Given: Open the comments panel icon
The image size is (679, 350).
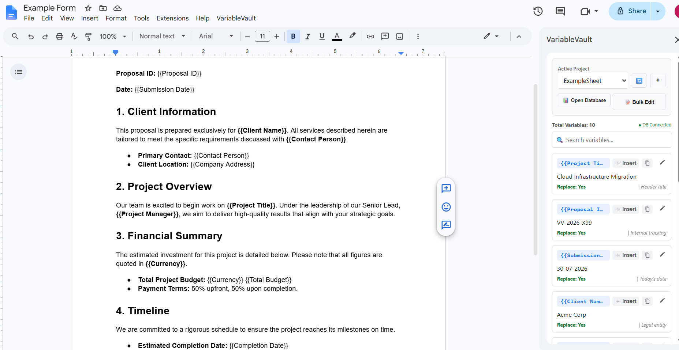Looking at the screenshot, I should pyautogui.click(x=560, y=11).
